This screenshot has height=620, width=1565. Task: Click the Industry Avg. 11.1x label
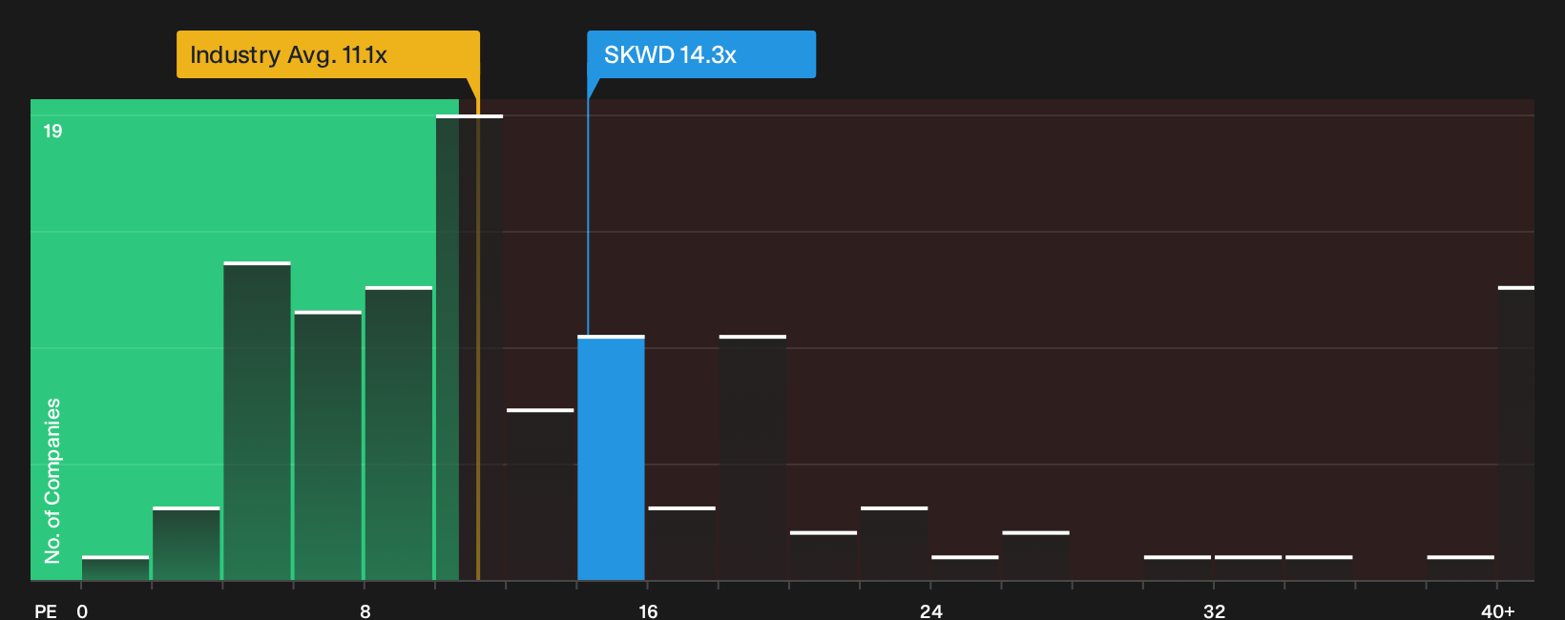(327, 54)
